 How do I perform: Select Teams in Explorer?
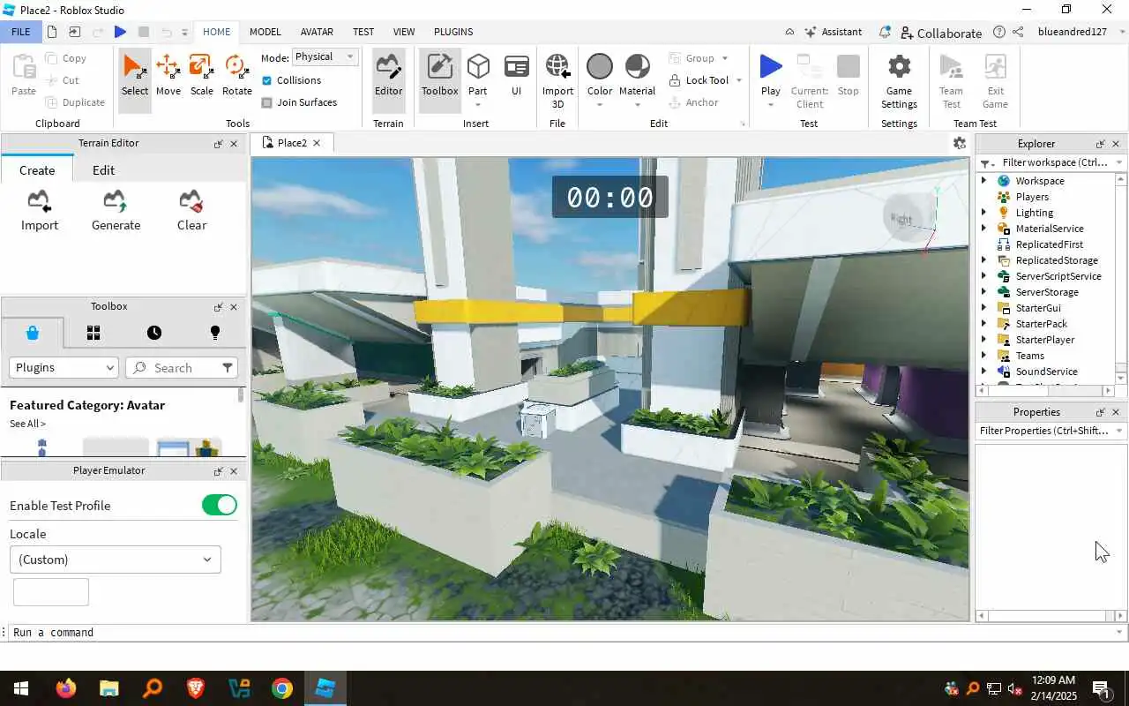coord(1029,356)
